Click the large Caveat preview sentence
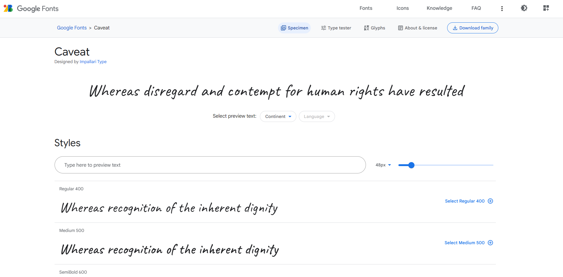 (277, 91)
